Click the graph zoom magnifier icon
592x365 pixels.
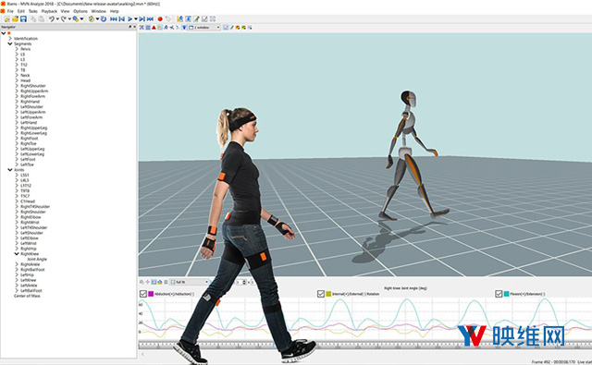(142, 282)
